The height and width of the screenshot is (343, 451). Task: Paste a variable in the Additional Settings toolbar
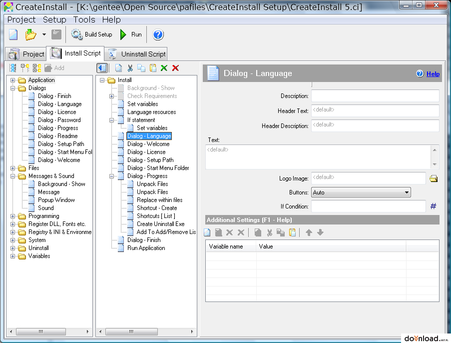pos(292,232)
